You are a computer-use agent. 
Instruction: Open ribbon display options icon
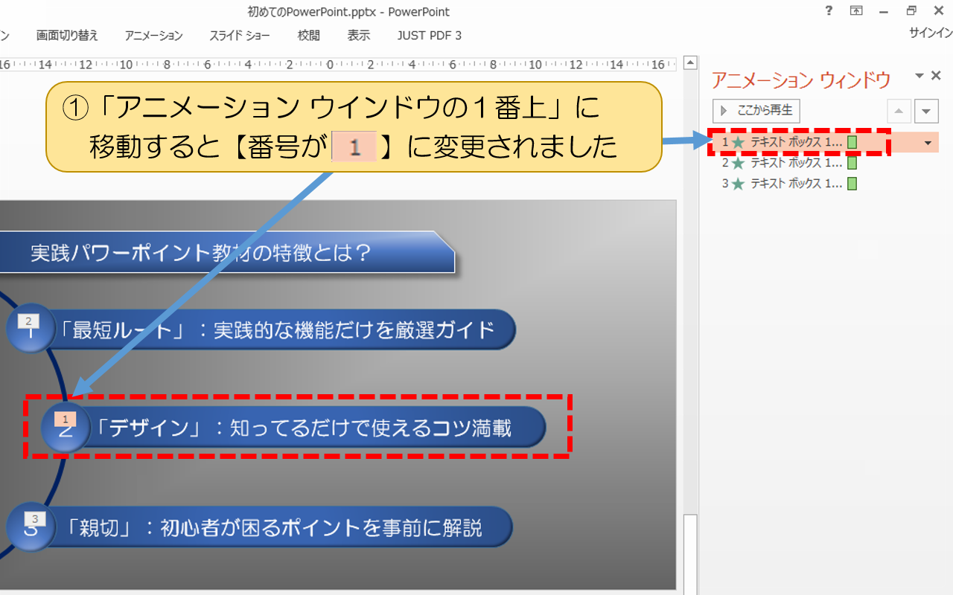click(x=856, y=11)
